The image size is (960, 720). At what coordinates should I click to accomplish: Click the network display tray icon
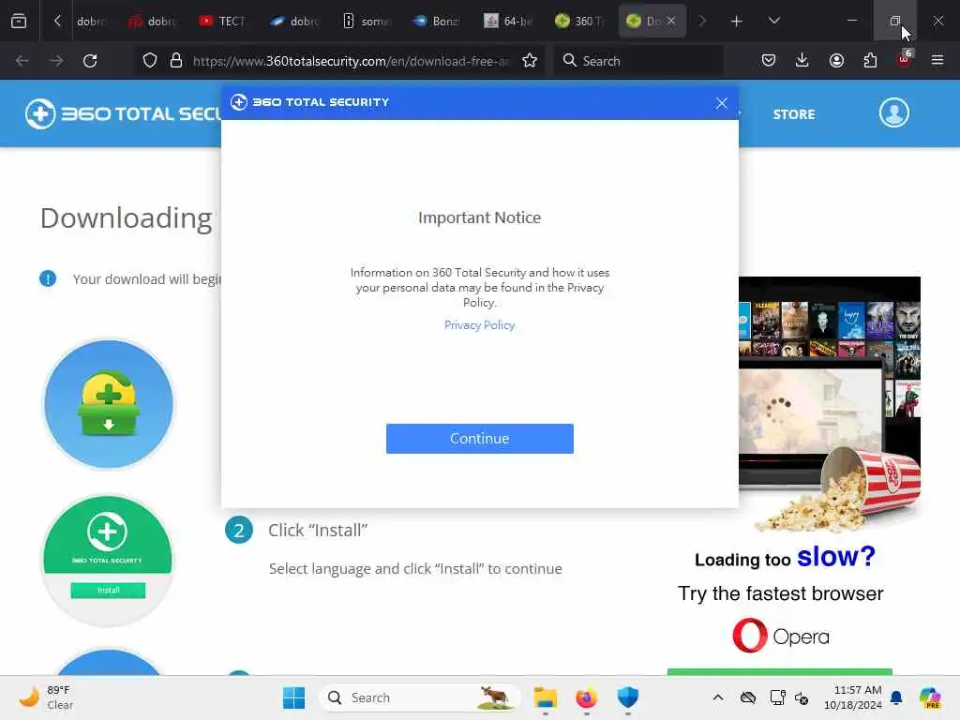(777, 697)
